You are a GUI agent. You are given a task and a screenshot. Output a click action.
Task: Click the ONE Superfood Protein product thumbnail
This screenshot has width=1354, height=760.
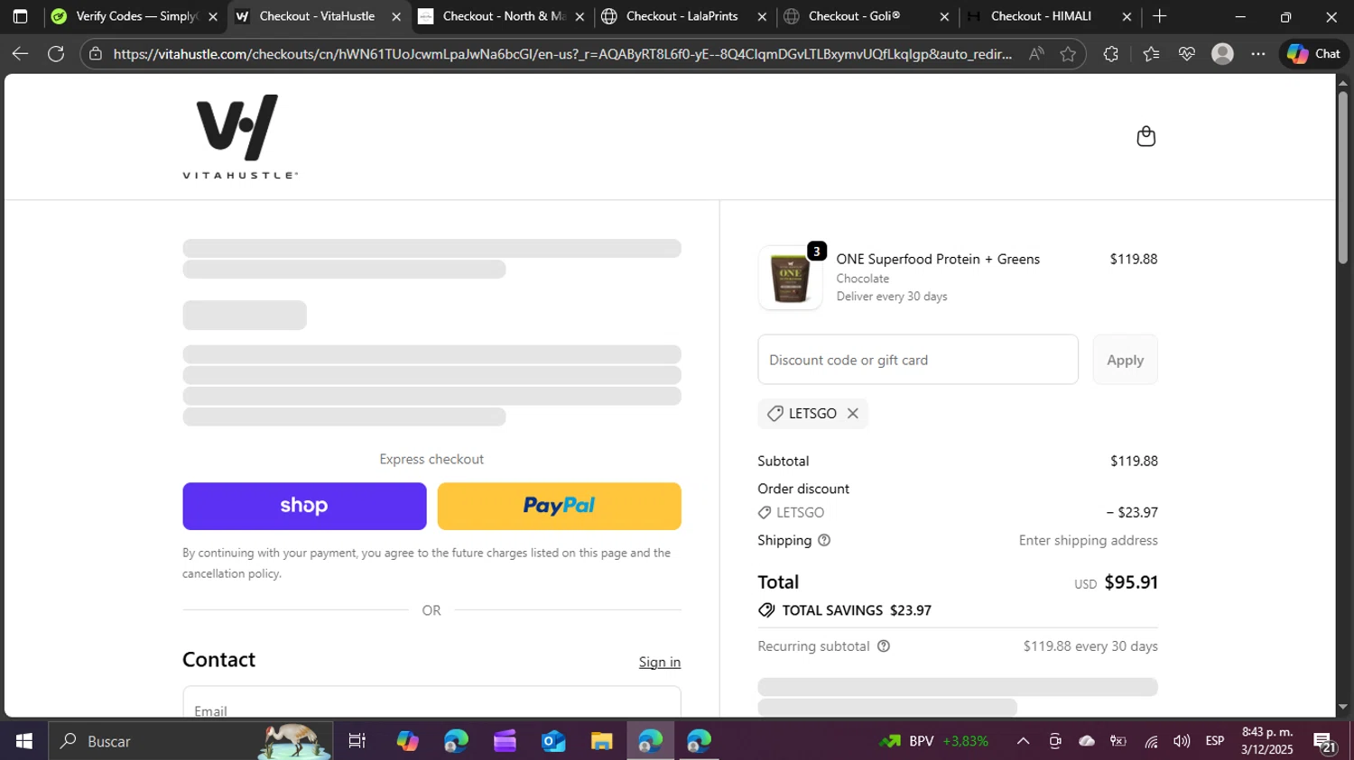(790, 278)
